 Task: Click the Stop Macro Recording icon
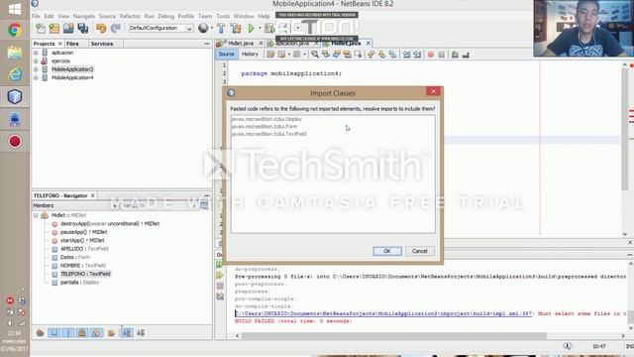pyautogui.click(x=442, y=55)
